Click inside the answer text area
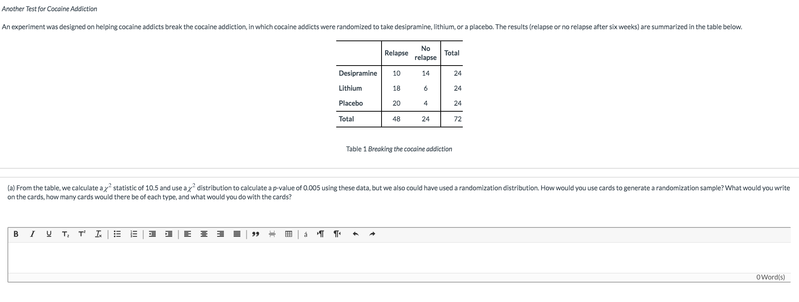The width and height of the screenshot is (799, 302). pos(399,257)
